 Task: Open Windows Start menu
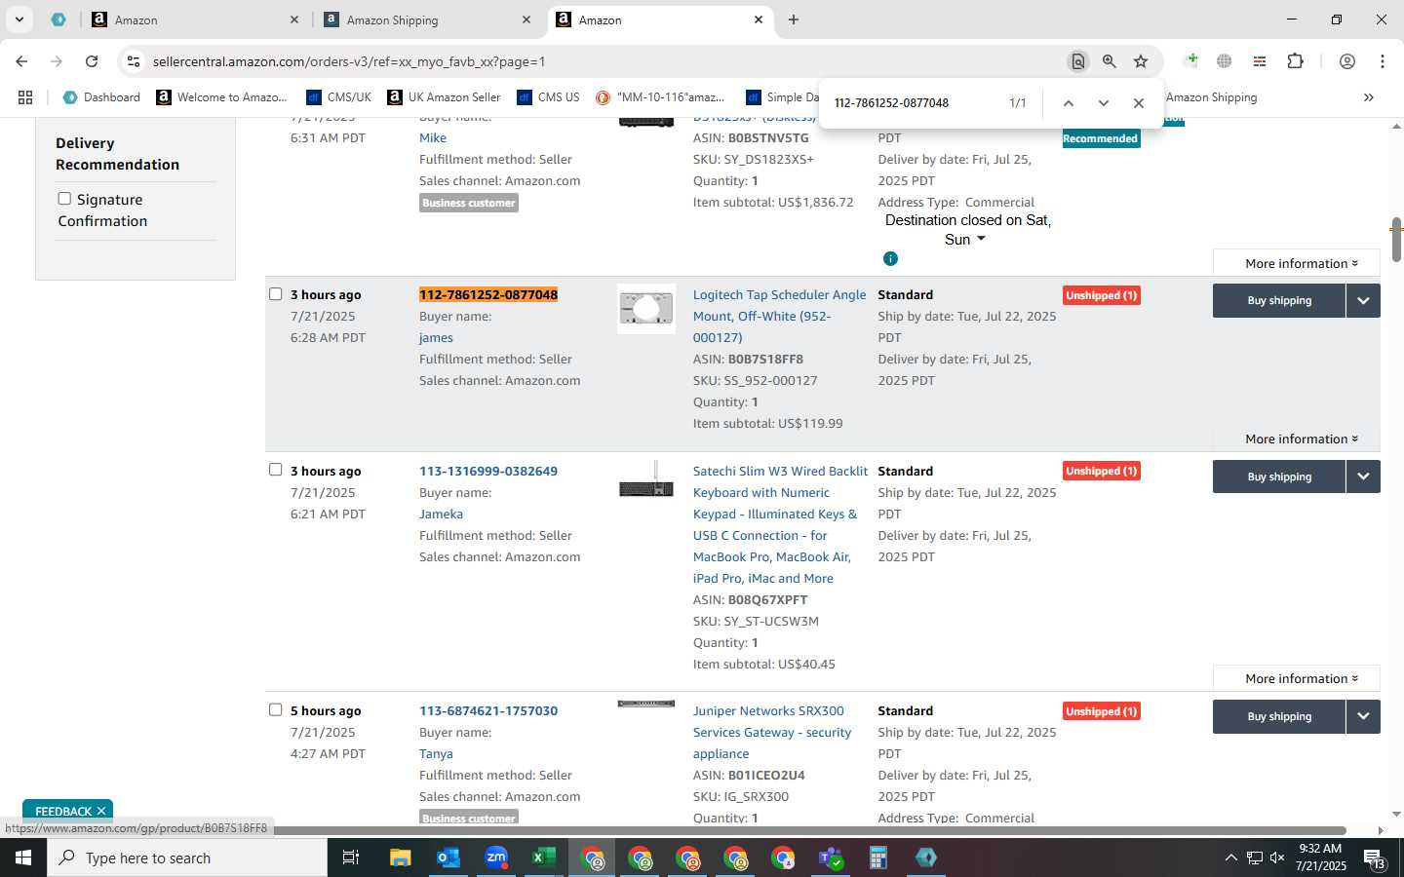(x=23, y=858)
